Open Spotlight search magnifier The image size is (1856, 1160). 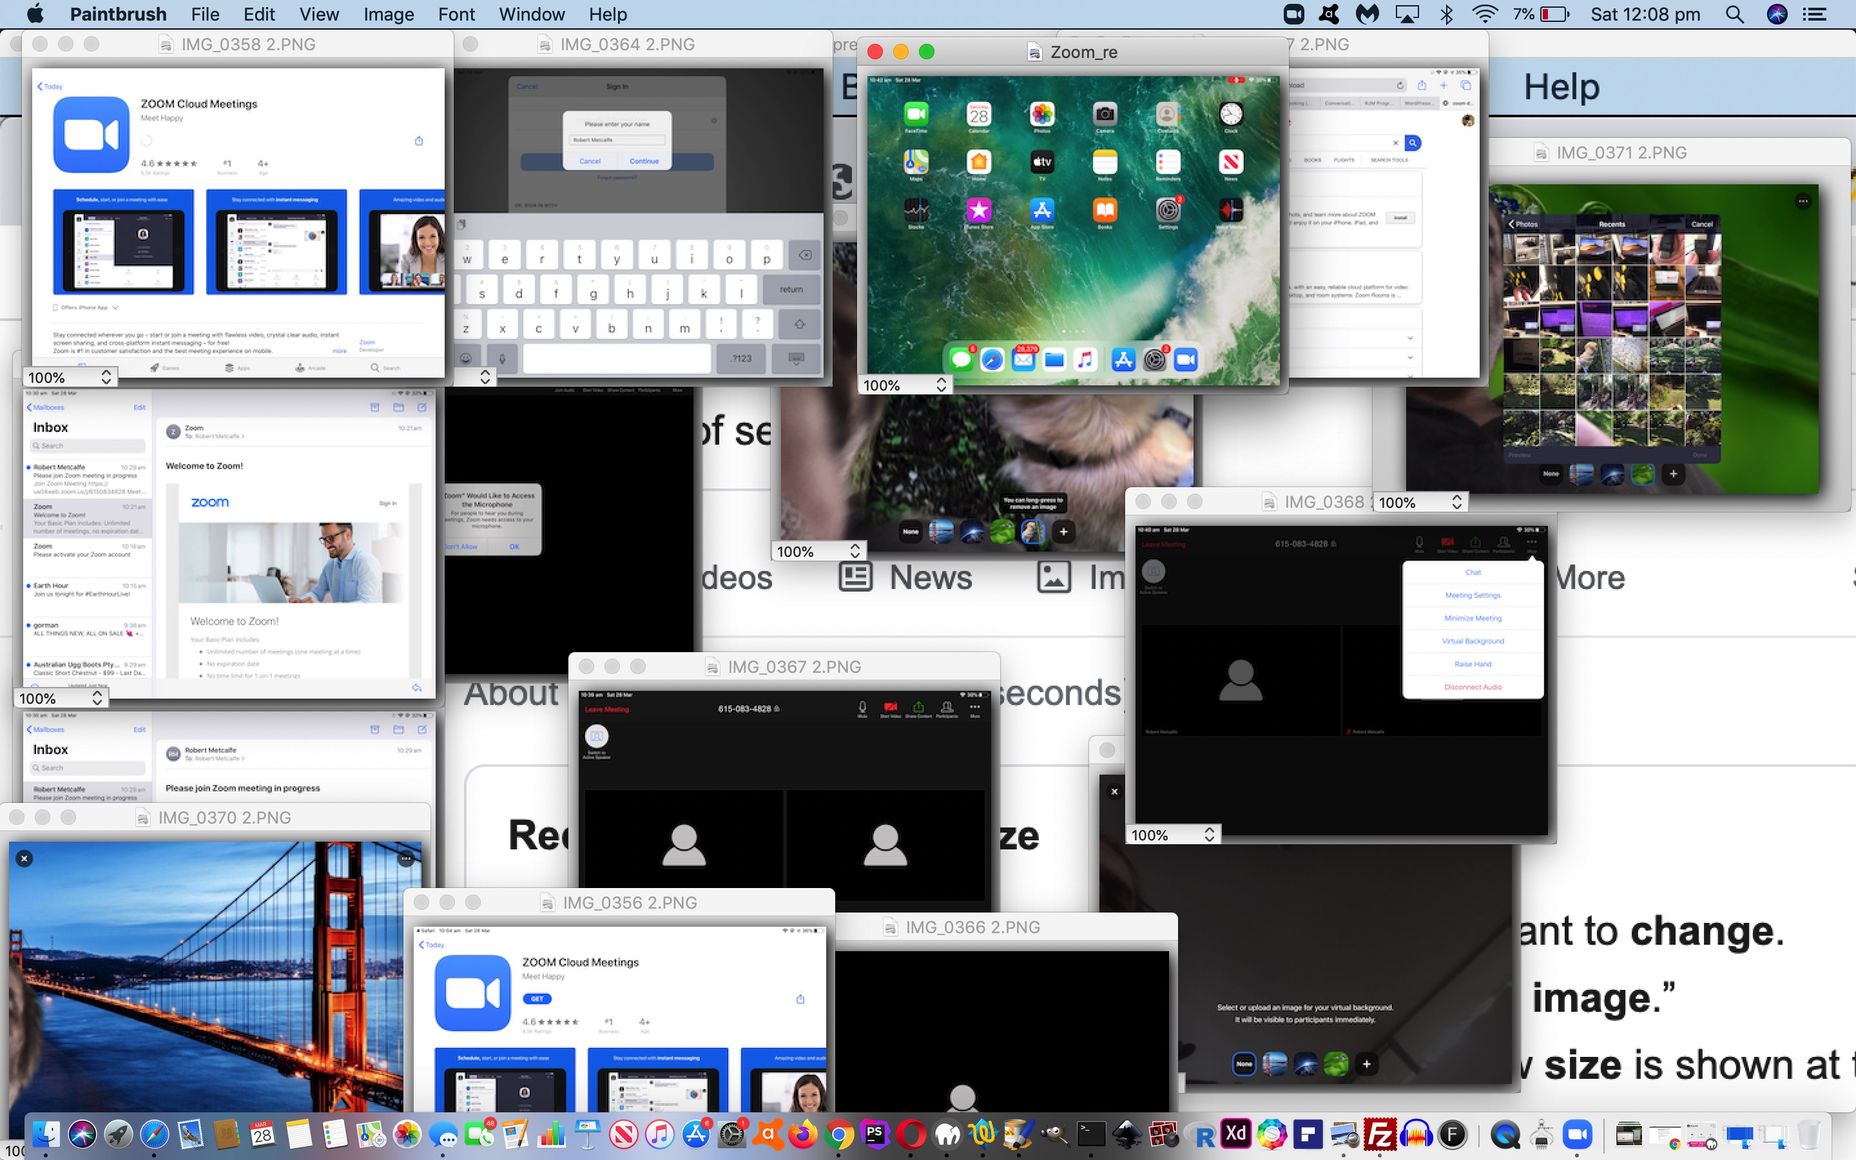[1735, 14]
